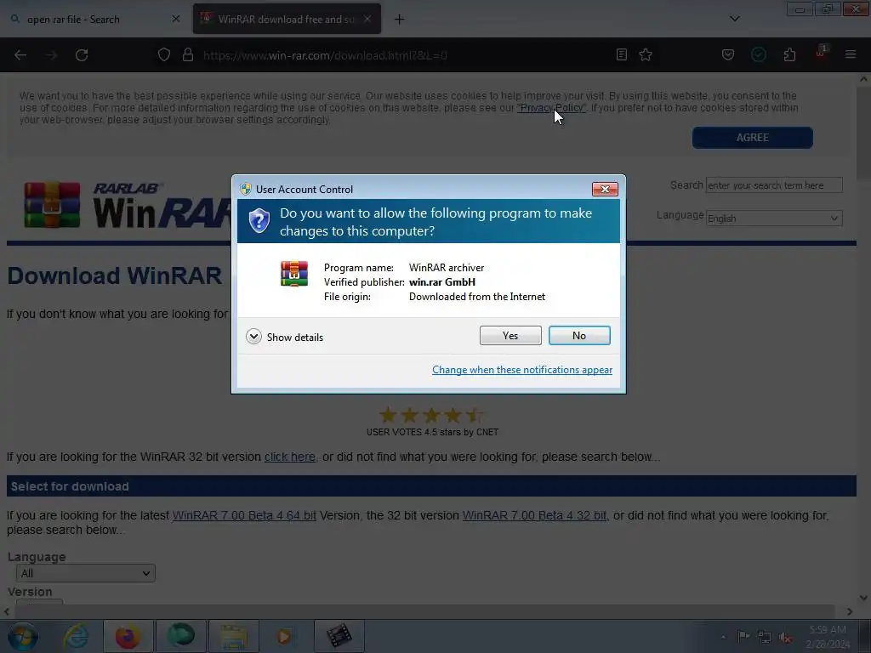Open Windows Explorer from the taskbar
The image size is (871, 653).
pyautogui.click(x=233, y=636)
